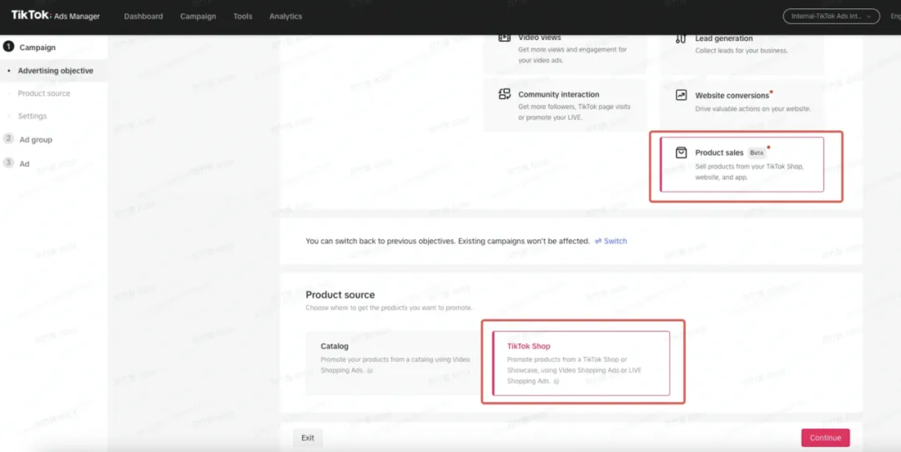Click the step 1 number icon
This screenshot has height=452, width=901.
(8, 47)
